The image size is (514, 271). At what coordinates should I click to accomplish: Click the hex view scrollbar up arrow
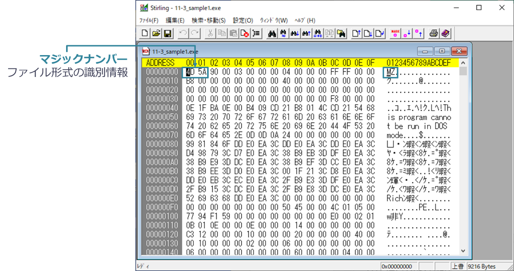point(463,63)
